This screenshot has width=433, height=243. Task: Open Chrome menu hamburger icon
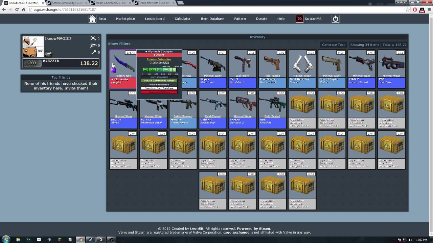click(429, 9)
